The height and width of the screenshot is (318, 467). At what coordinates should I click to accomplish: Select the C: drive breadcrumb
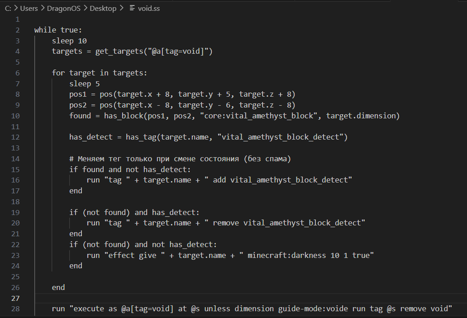click(8, 8)
